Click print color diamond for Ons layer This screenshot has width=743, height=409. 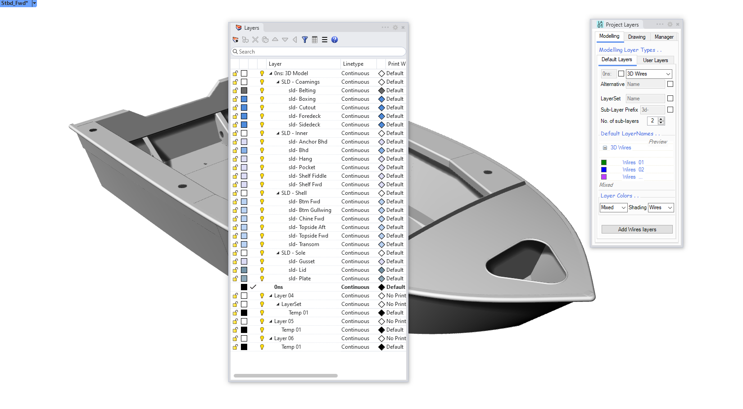381,287
